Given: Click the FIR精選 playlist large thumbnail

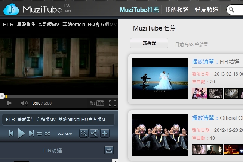Looking at the screenshot, I should click(x=160, y=79).
